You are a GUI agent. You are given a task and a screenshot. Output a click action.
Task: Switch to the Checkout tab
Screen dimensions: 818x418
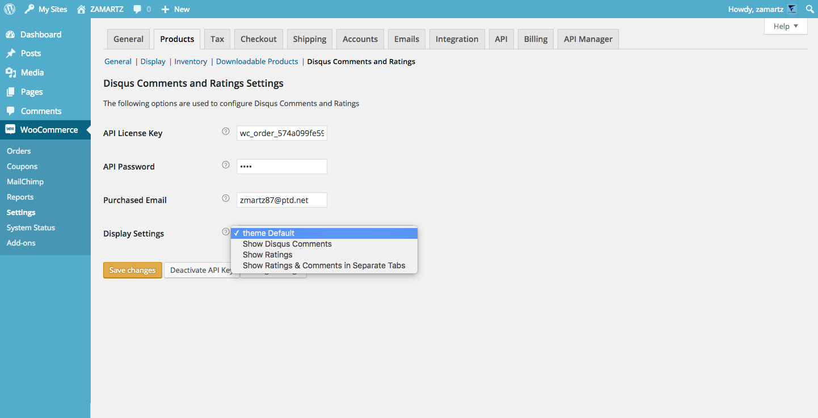point(259,39)
